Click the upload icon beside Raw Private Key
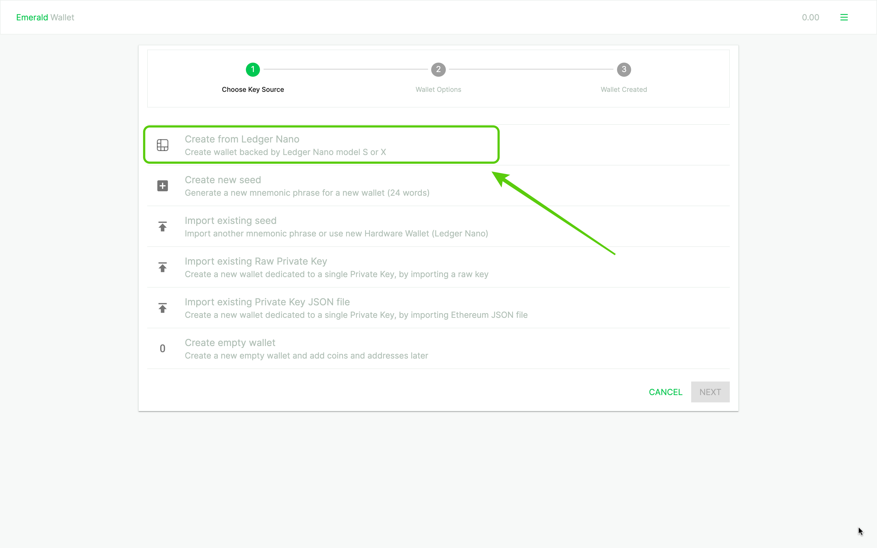 pos(162,267)
